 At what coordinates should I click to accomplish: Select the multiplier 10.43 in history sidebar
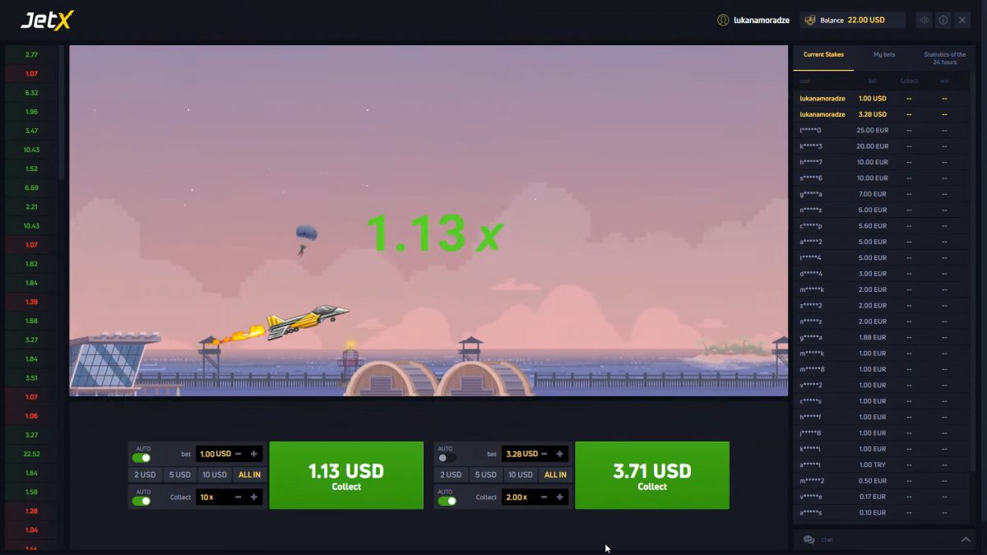[30, 149]
